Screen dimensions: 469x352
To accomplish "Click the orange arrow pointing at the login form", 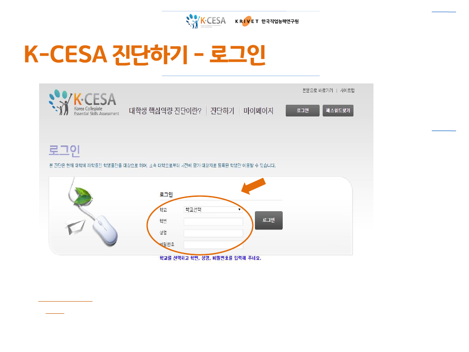I will tap(253, 186).
